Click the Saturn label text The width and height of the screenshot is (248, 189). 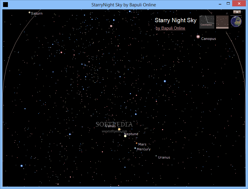37,13
